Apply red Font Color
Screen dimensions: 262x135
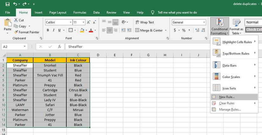91,30
